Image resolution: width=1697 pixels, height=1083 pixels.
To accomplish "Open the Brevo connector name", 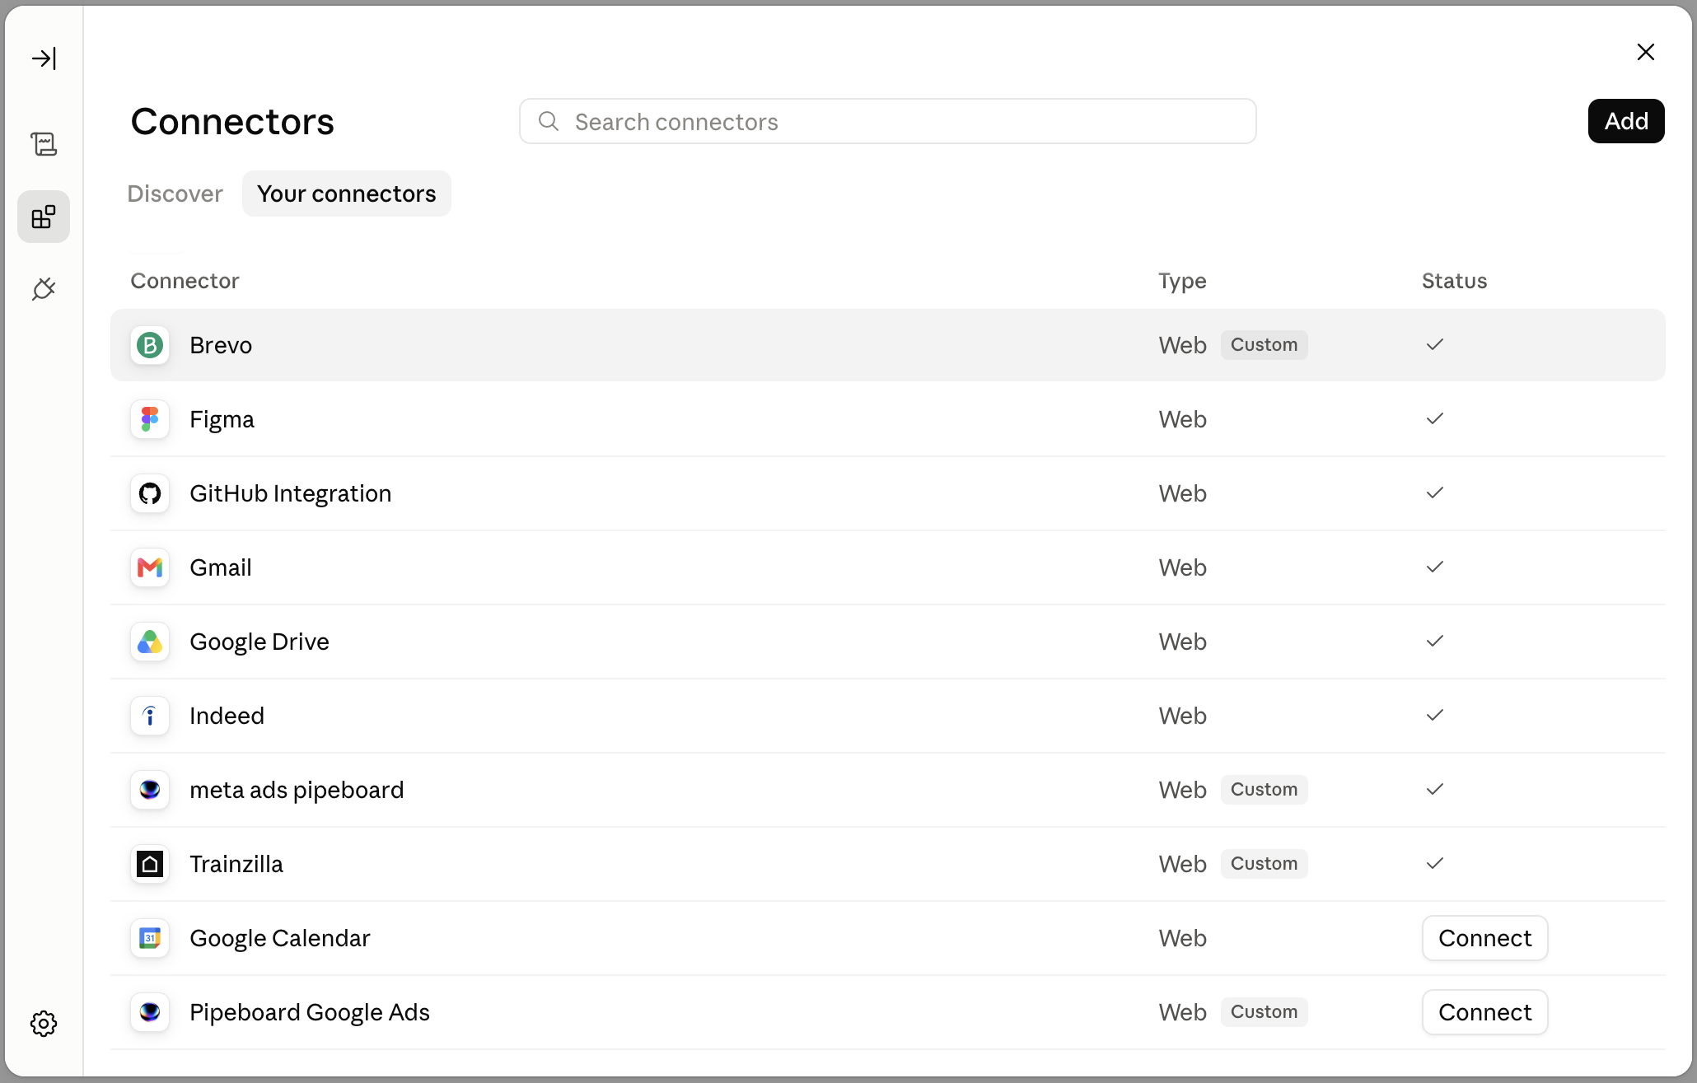I will (221, 345).
